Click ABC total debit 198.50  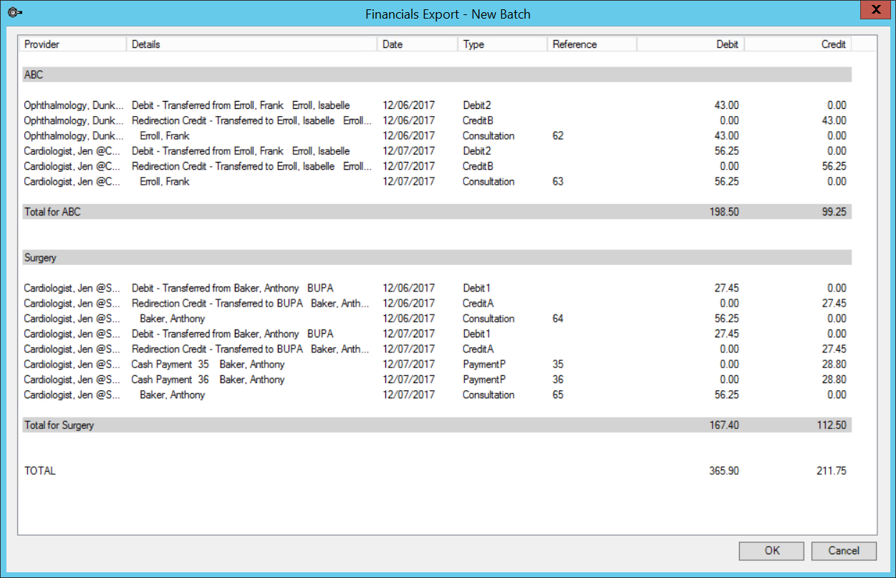click(x=724, y=212)
